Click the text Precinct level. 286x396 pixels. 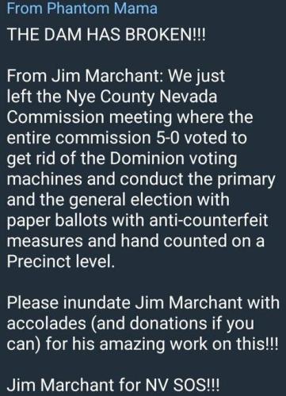pos(61,261)
